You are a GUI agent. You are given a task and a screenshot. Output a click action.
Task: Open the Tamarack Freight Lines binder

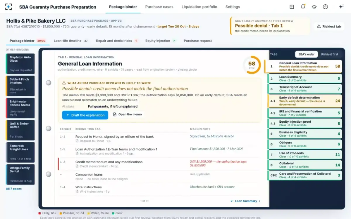pyautogui.click(x=20, y=152)
